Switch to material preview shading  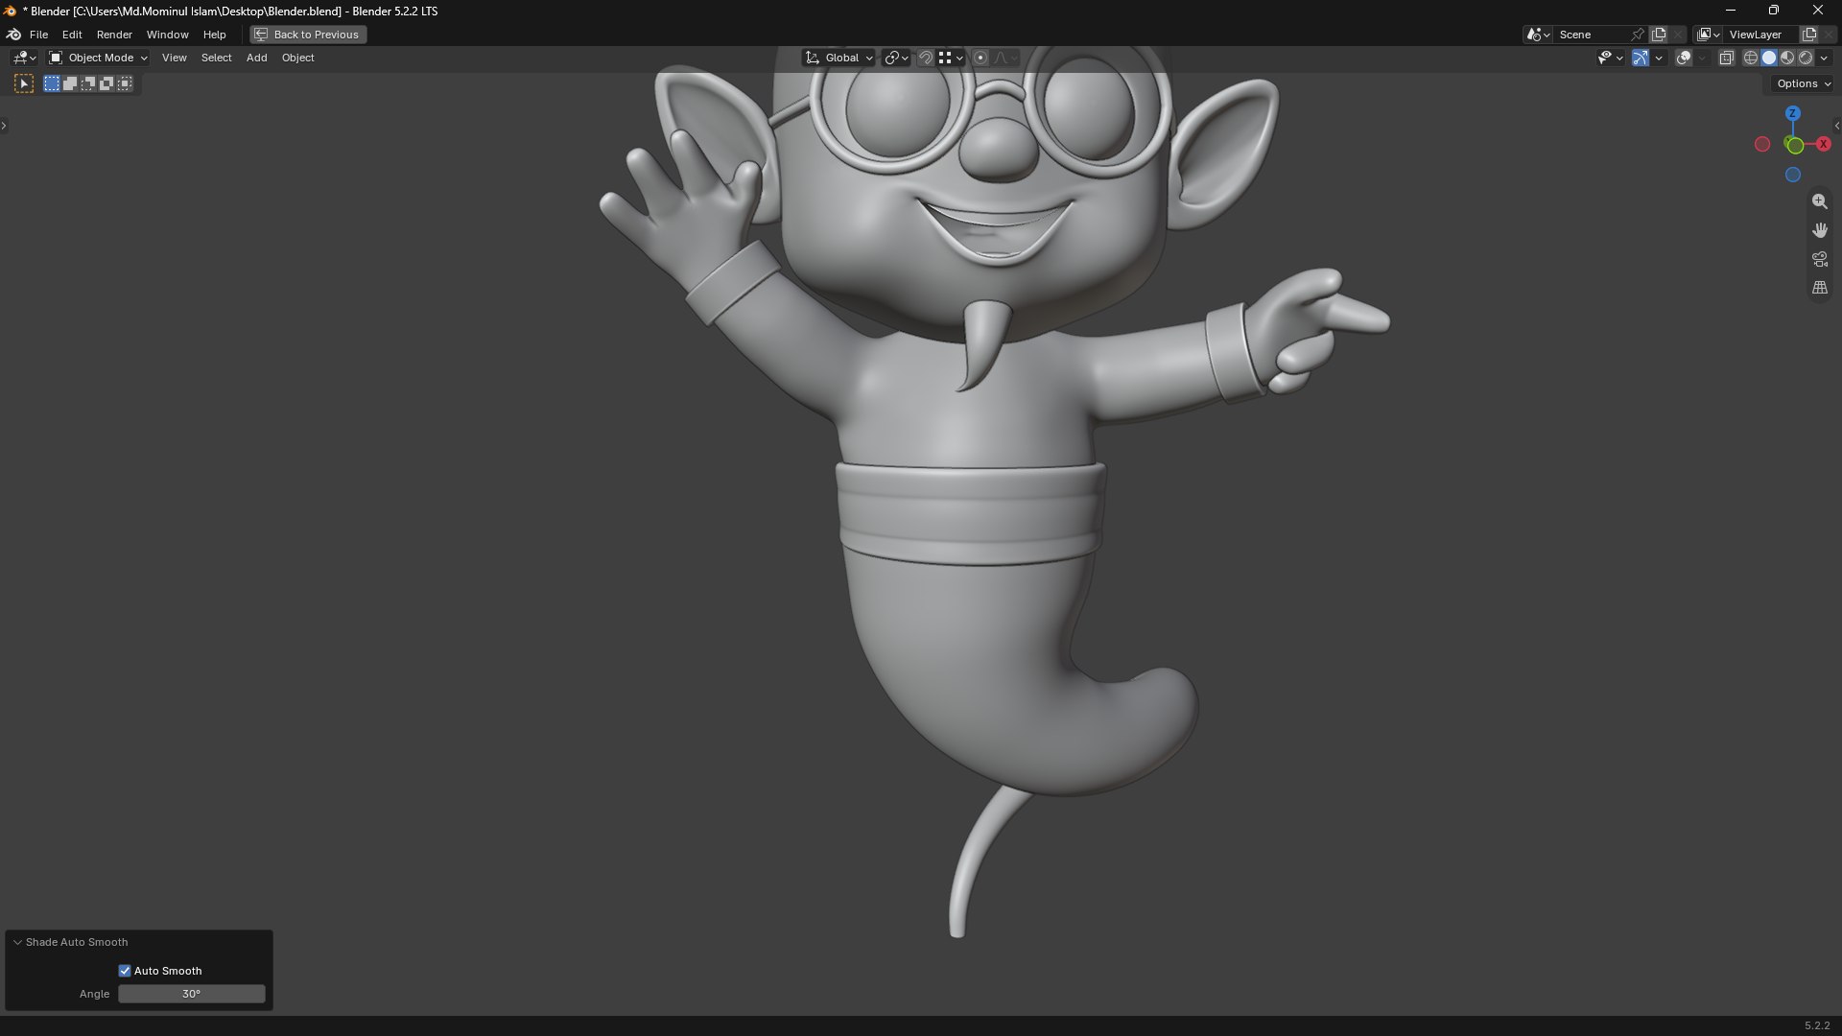click(x=1787, y=58)
